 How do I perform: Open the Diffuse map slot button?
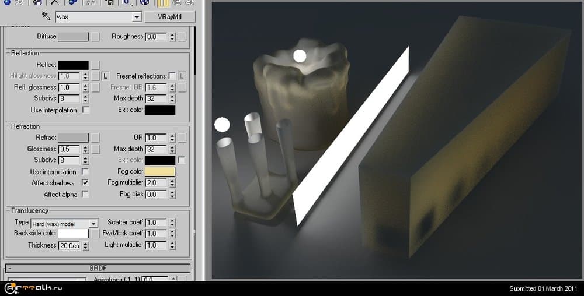95,36
